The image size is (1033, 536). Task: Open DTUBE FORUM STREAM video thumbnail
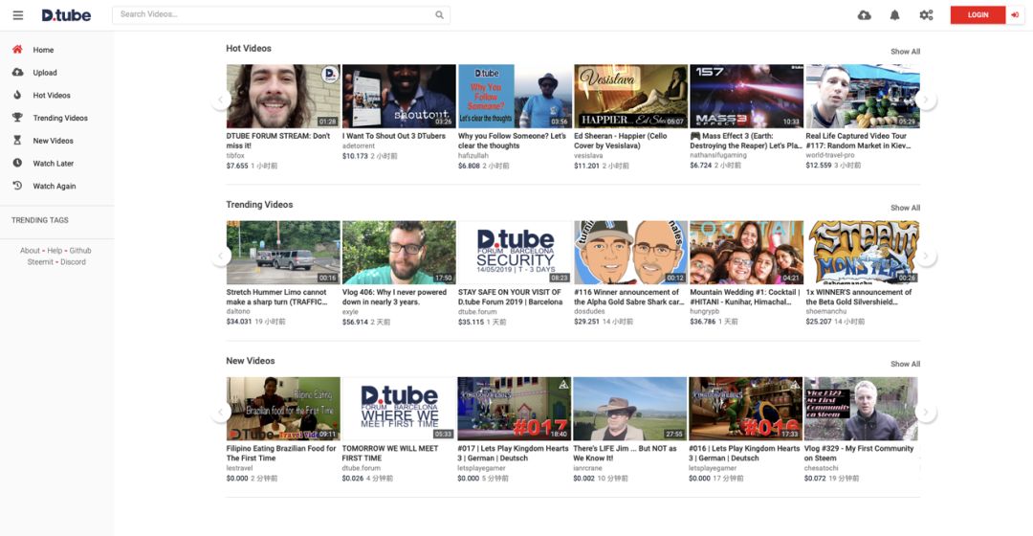tap(283, 97)
